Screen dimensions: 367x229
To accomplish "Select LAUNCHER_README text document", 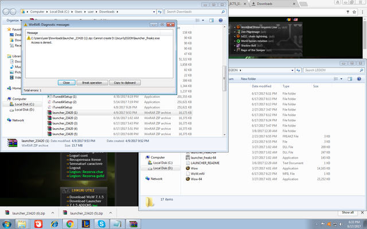I will click(258, 163).
